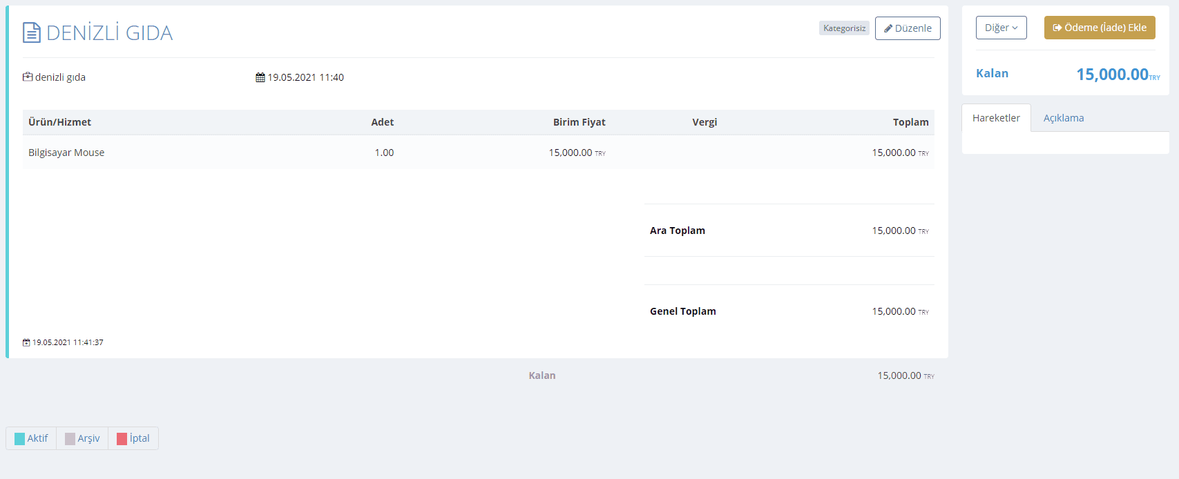
Task: Click the Genel Toplam label
Action: click(683, 311)
